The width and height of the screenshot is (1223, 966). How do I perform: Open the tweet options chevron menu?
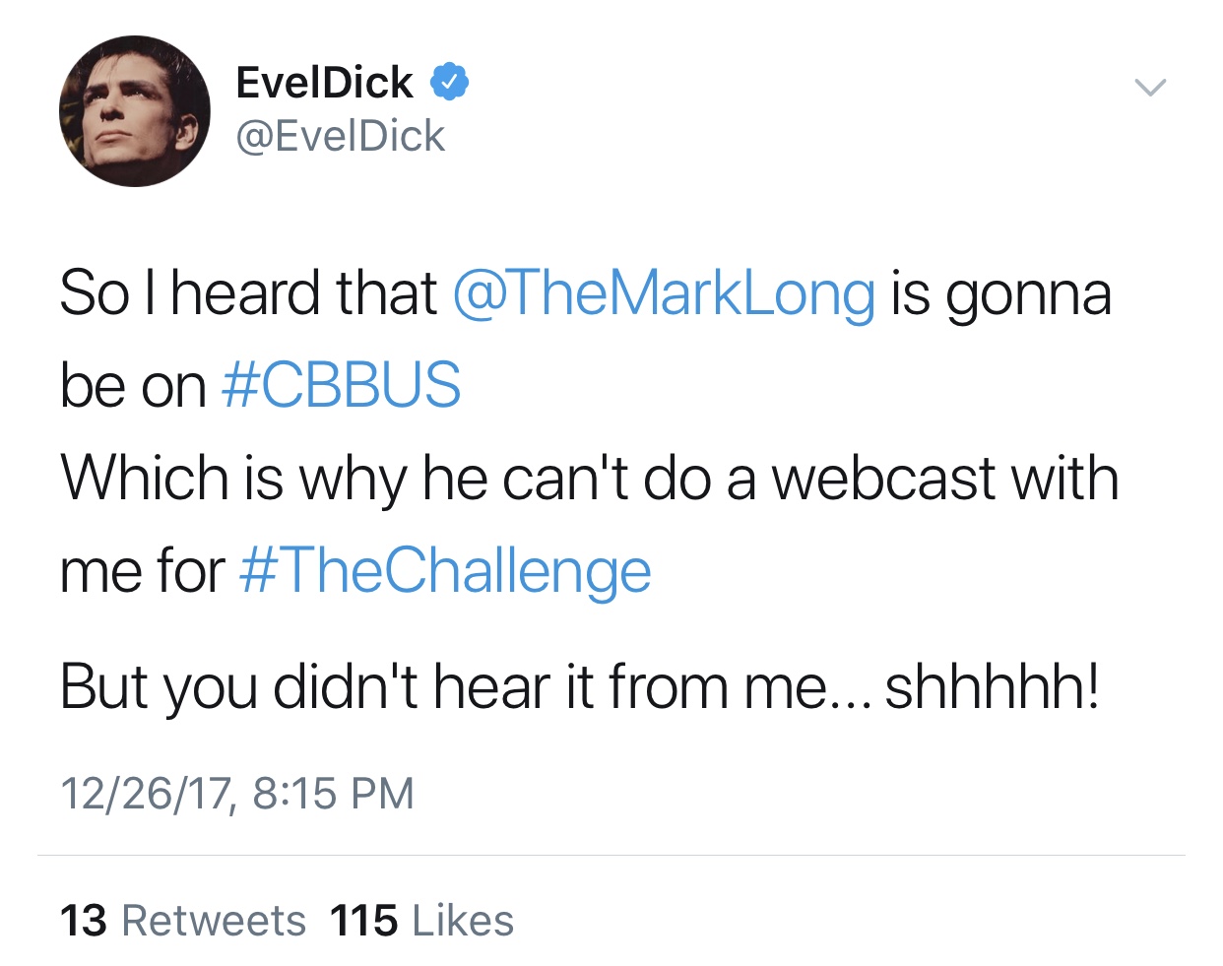tap(1150, 88)
